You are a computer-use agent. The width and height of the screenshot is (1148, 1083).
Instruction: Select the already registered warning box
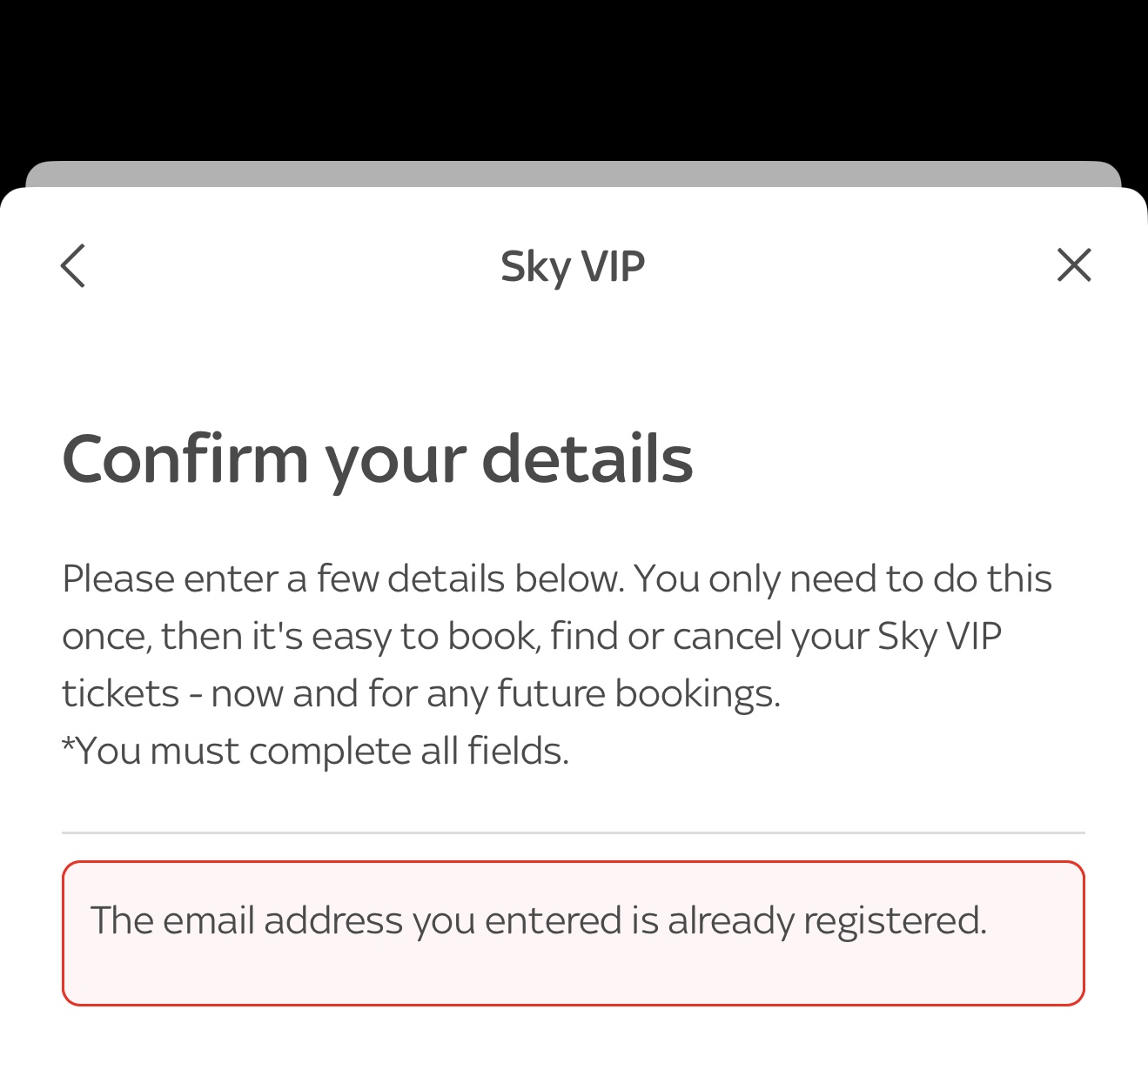click(x=574, y=933)
